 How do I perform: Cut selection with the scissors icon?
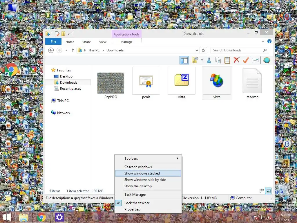[x=209, y=60]
